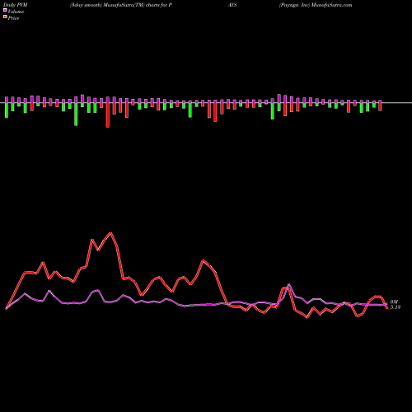Click the Volume legend label
Screen dimensions: 412x412
click(x=16, y=12)
